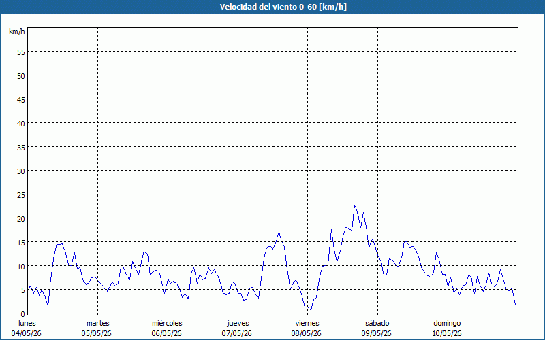The height and width of the screenshot is (340, 545).
Task: Click the '0' y-axis label
Action: pos(23,314)
